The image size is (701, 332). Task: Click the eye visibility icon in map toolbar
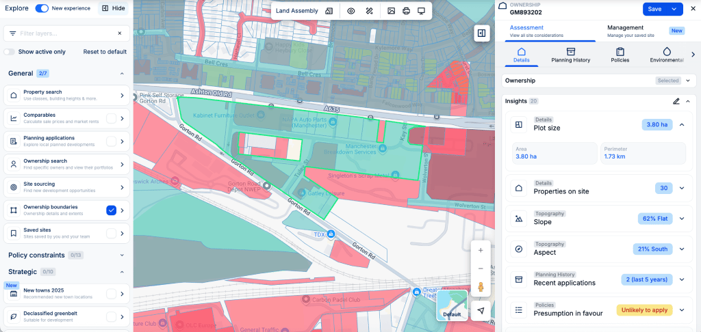click(351, 11)
